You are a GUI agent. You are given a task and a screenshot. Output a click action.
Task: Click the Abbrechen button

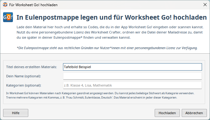coord(194,113)
